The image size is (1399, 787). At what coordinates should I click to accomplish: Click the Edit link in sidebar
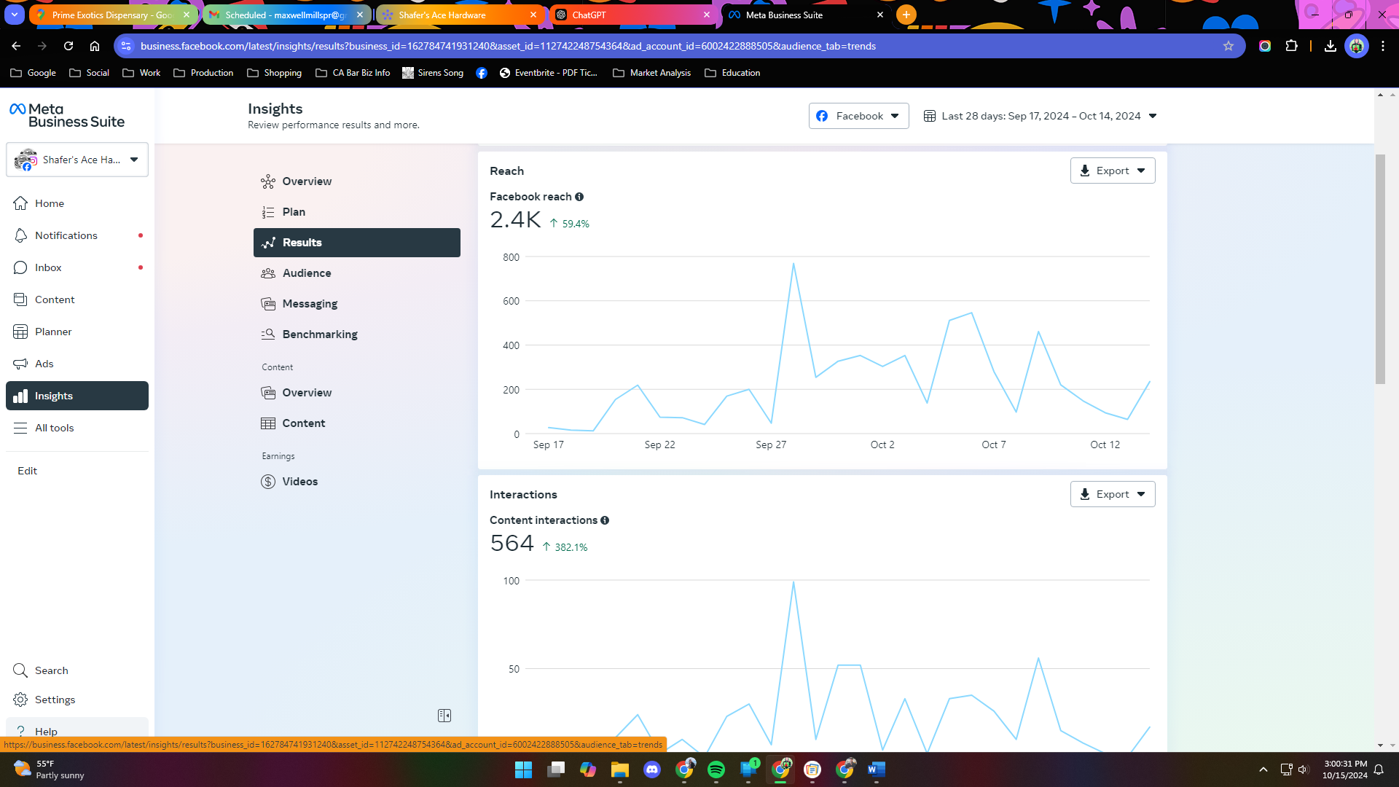[28, 471]
